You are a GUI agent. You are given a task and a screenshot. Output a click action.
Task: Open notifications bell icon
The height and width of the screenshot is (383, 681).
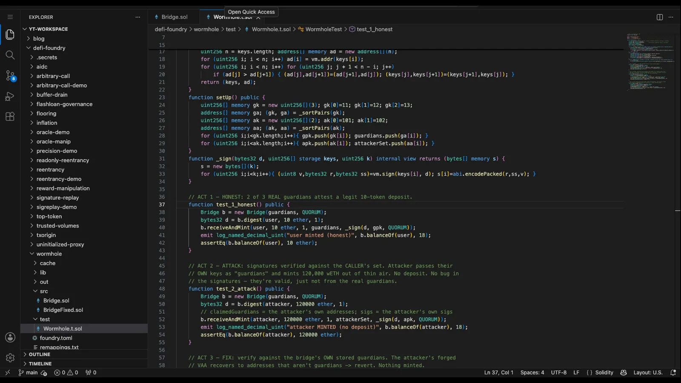point(673,372)
